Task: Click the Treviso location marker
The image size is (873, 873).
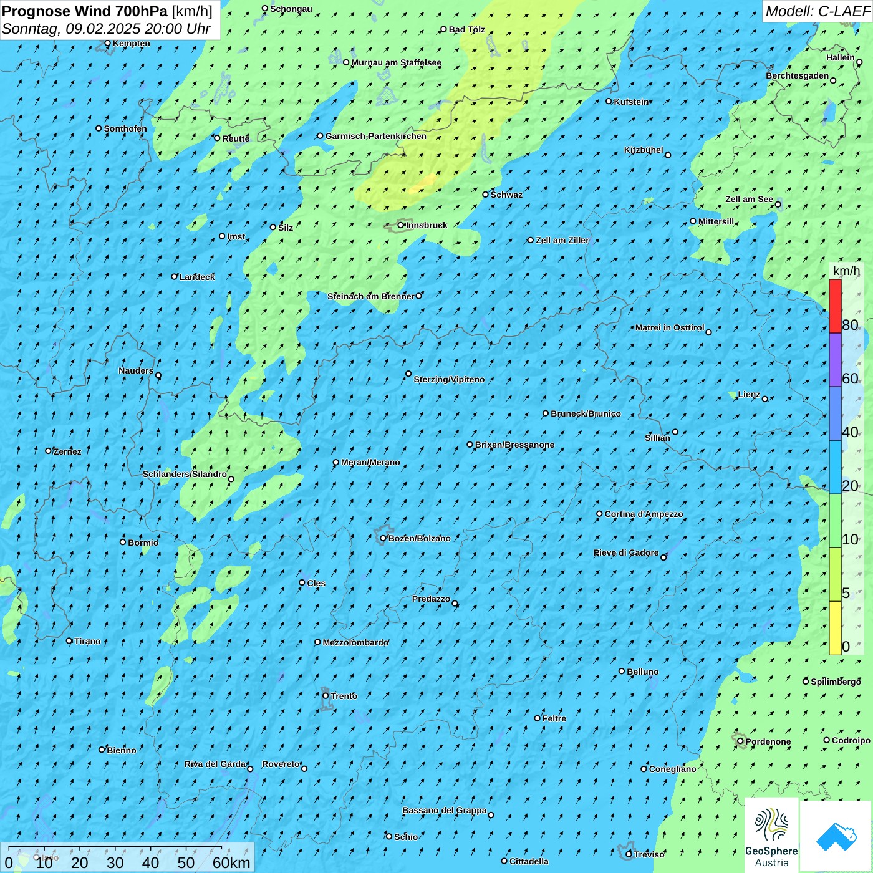Action: point(629,854)
